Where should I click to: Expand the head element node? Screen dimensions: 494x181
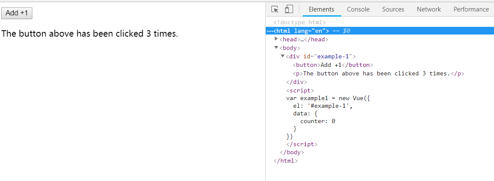276,39
